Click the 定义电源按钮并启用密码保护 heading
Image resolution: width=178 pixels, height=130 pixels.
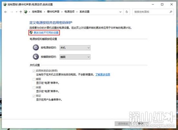51,23
